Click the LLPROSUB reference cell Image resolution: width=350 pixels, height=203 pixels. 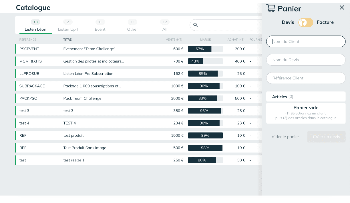click(29, 74)
